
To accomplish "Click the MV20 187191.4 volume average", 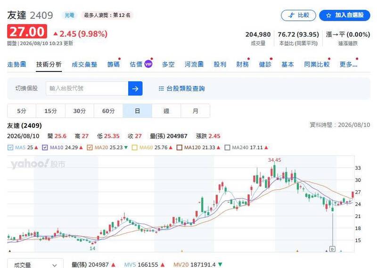I will coord(197,265).
